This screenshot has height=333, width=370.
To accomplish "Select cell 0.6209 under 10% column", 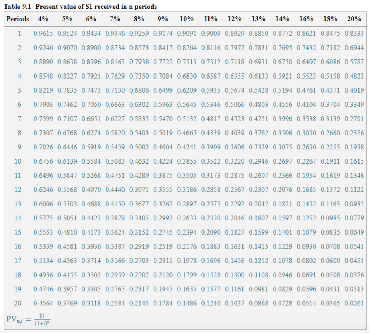I will click(x=187, y=90).
